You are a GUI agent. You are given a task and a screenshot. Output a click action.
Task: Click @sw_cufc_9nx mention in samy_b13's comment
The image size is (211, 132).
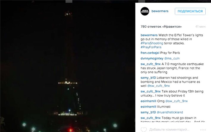[158, 86]
